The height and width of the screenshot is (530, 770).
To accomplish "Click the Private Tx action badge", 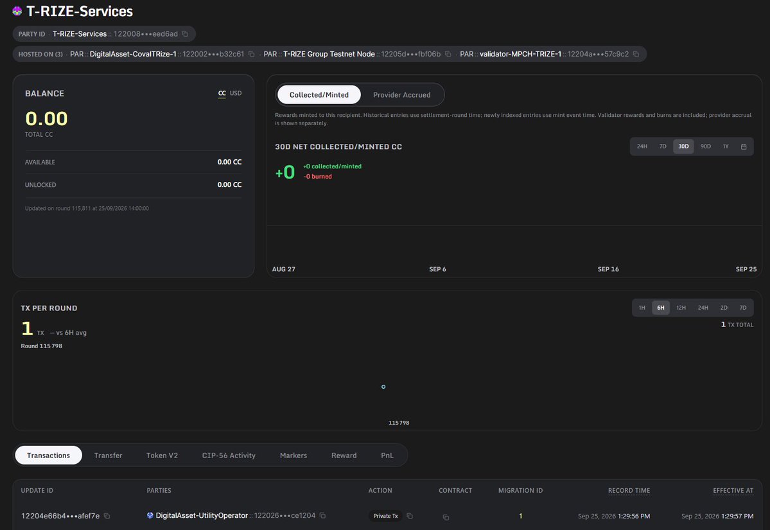I will (385, 516).
